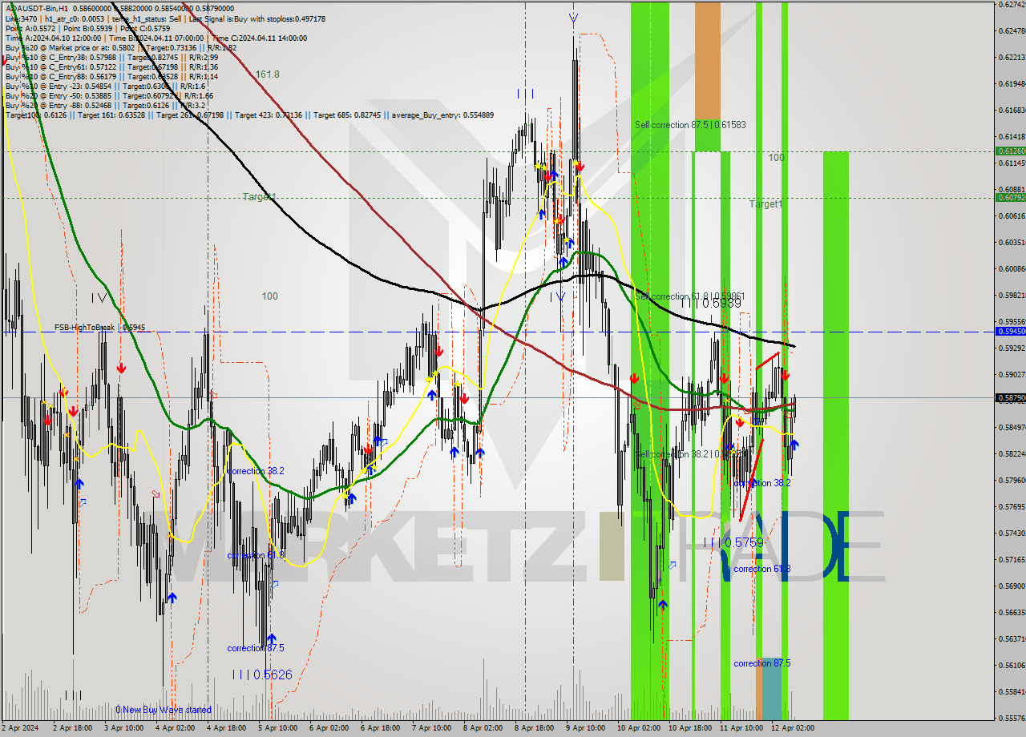Click the 0.60086 price axis label

click(x=1012, y=269)
